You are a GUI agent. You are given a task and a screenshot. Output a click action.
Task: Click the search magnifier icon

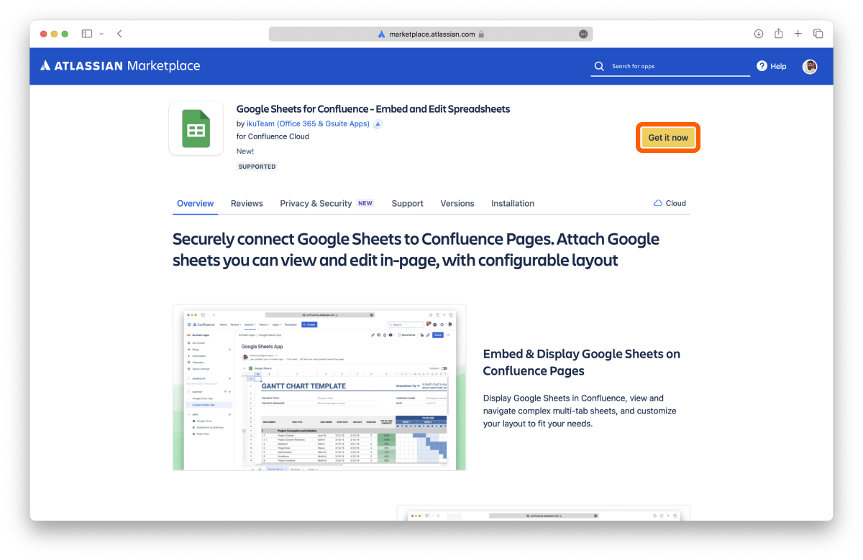599,66
